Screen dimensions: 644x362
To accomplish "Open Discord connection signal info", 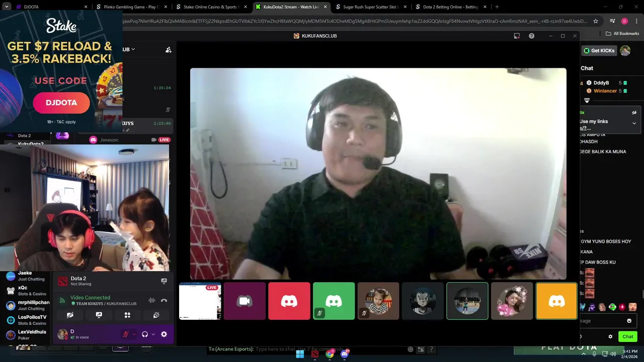I will tap(62, 301).
